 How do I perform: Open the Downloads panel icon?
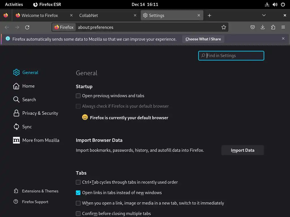coord(263,27)
